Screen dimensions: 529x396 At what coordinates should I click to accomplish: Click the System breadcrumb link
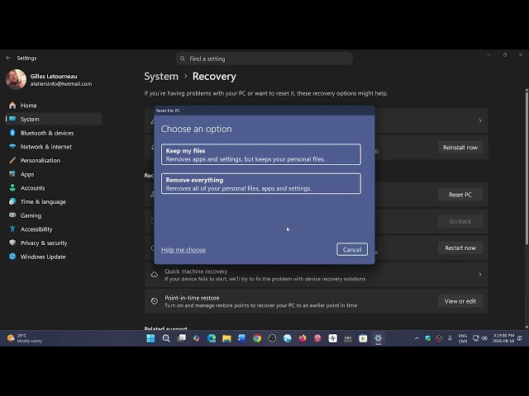161,77
